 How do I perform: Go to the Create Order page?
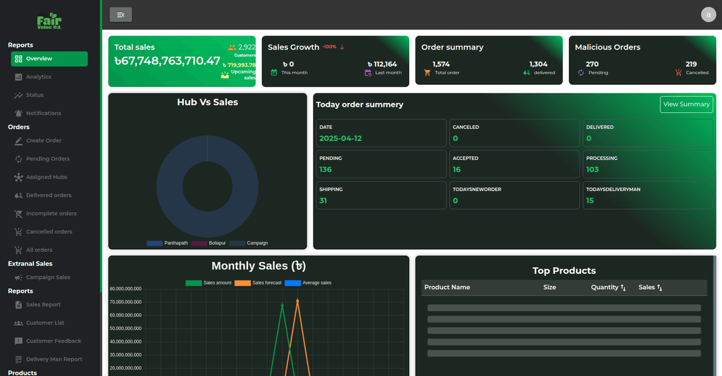[x=49, y=141]
